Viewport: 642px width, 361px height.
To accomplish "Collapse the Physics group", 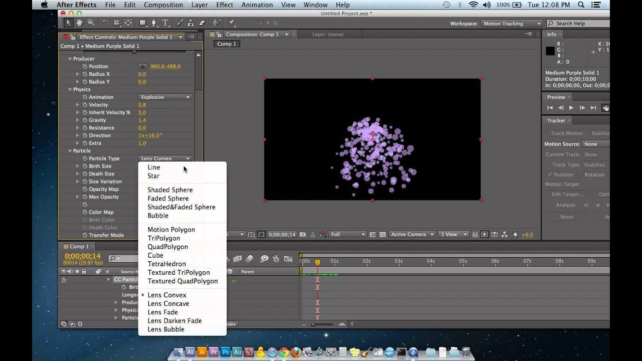I will click(x=70, y=90).
